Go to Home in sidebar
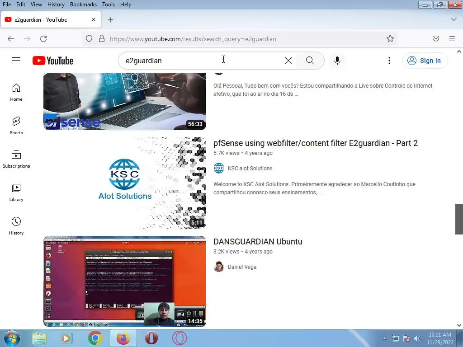The height and width of the screenshot is (347, 463). tap(16, 92)
